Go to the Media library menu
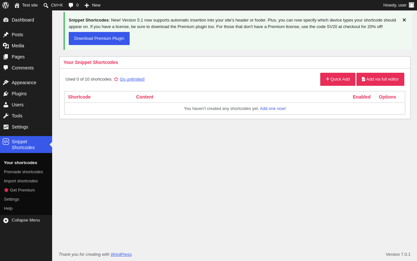This screenshot has height=261, width=417. [x=26, y=46]
